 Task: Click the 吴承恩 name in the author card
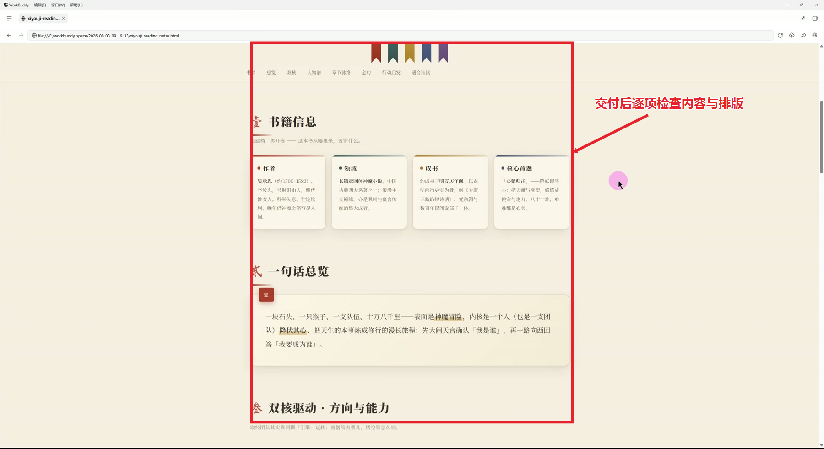265,182
